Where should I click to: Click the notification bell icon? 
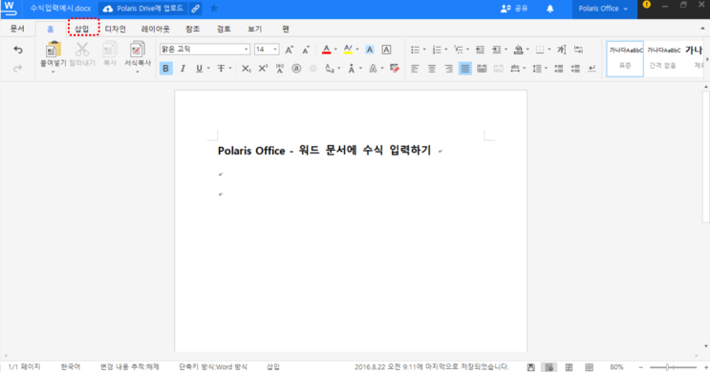549,9
